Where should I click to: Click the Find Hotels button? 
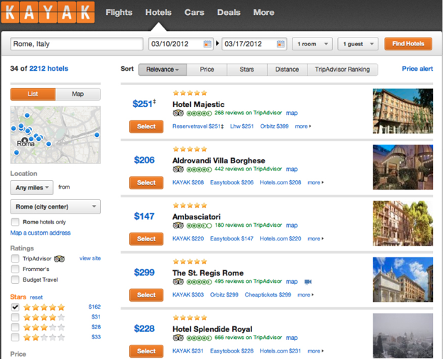click(x=408, y=44)
